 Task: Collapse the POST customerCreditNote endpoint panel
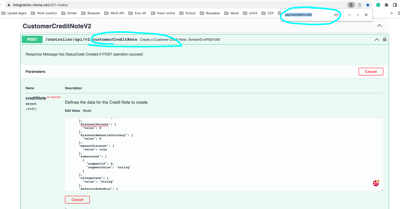coord(377,39)
